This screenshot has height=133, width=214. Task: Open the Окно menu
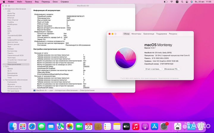click(x=55, y=2)
